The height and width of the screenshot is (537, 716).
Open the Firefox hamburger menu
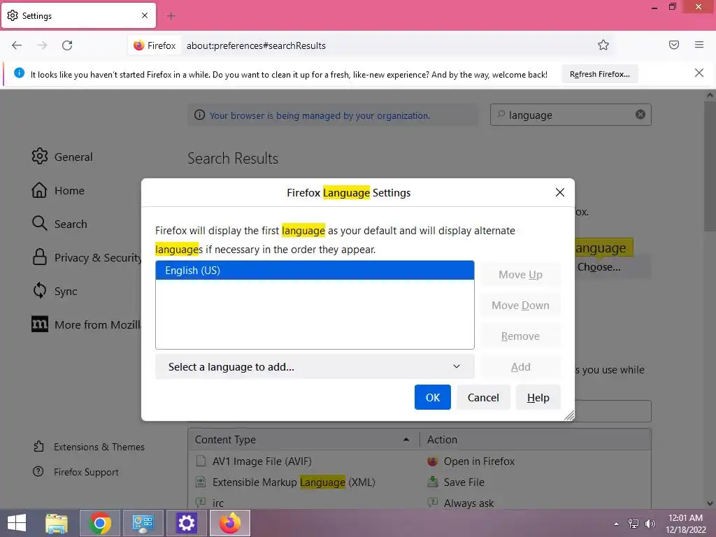699,45
